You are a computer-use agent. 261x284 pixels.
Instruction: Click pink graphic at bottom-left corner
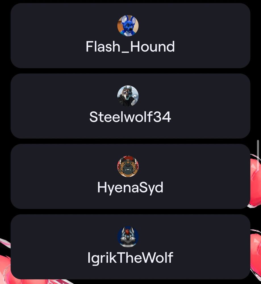5,266
